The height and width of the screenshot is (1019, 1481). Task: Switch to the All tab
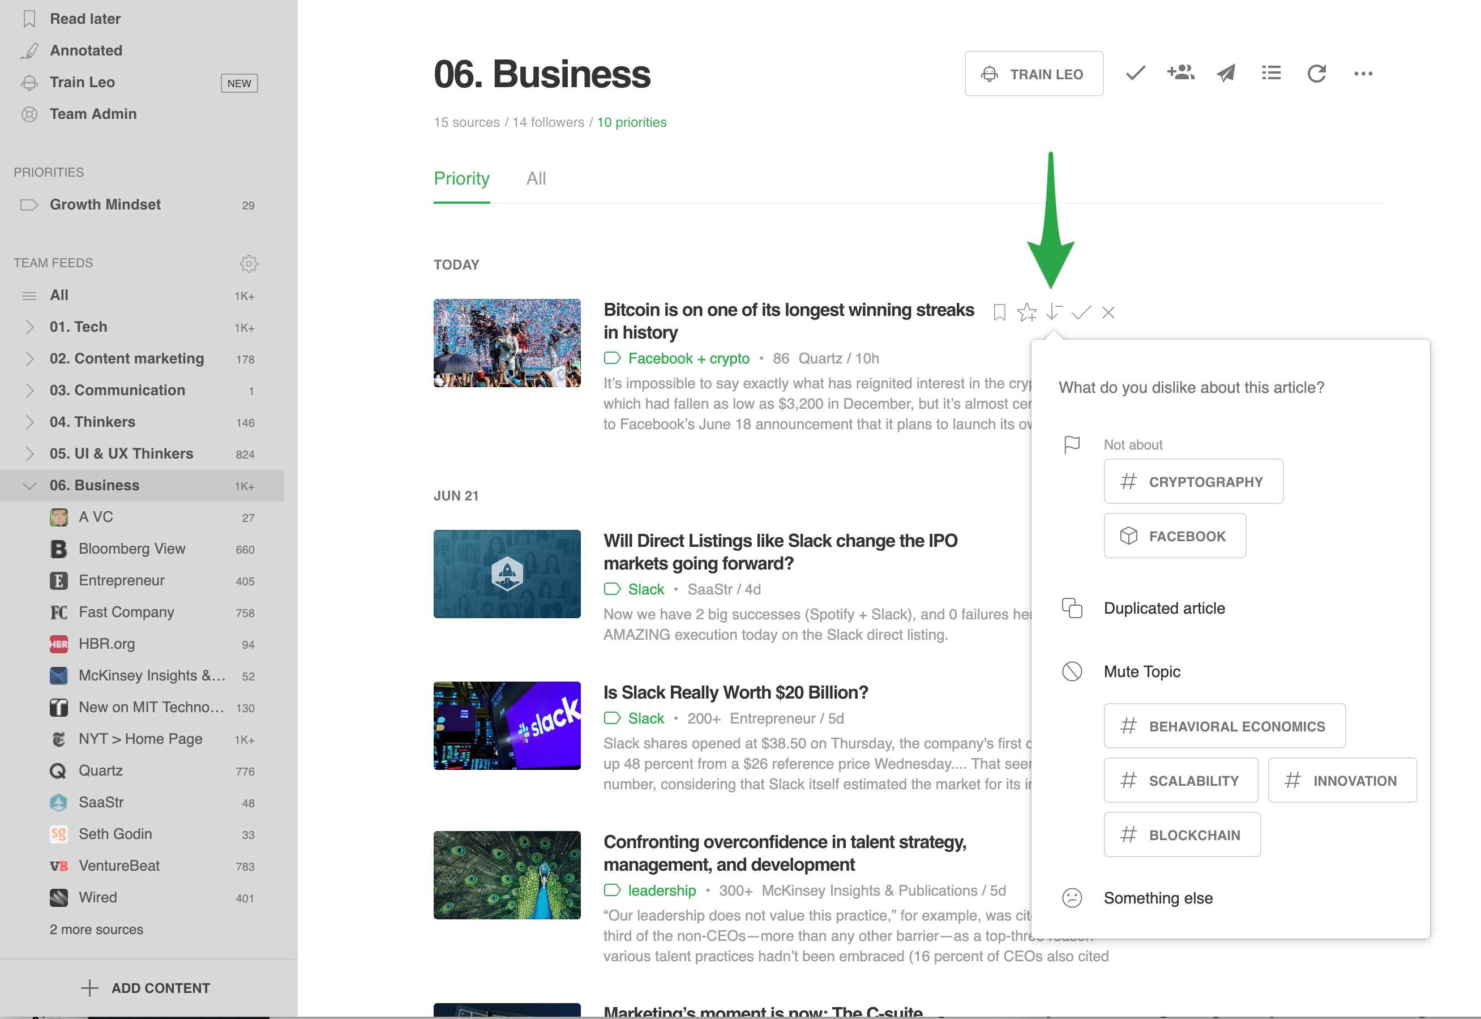tap(536, 179)
